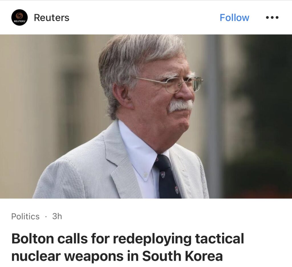292x267 pixels.
Task: Click the white mustache in the photo
Action: click(x=181, y=105)
